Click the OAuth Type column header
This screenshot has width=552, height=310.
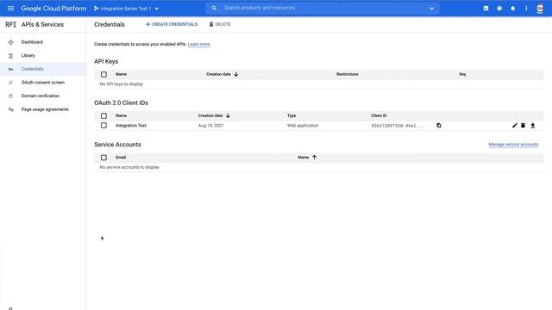click(292, 115)
